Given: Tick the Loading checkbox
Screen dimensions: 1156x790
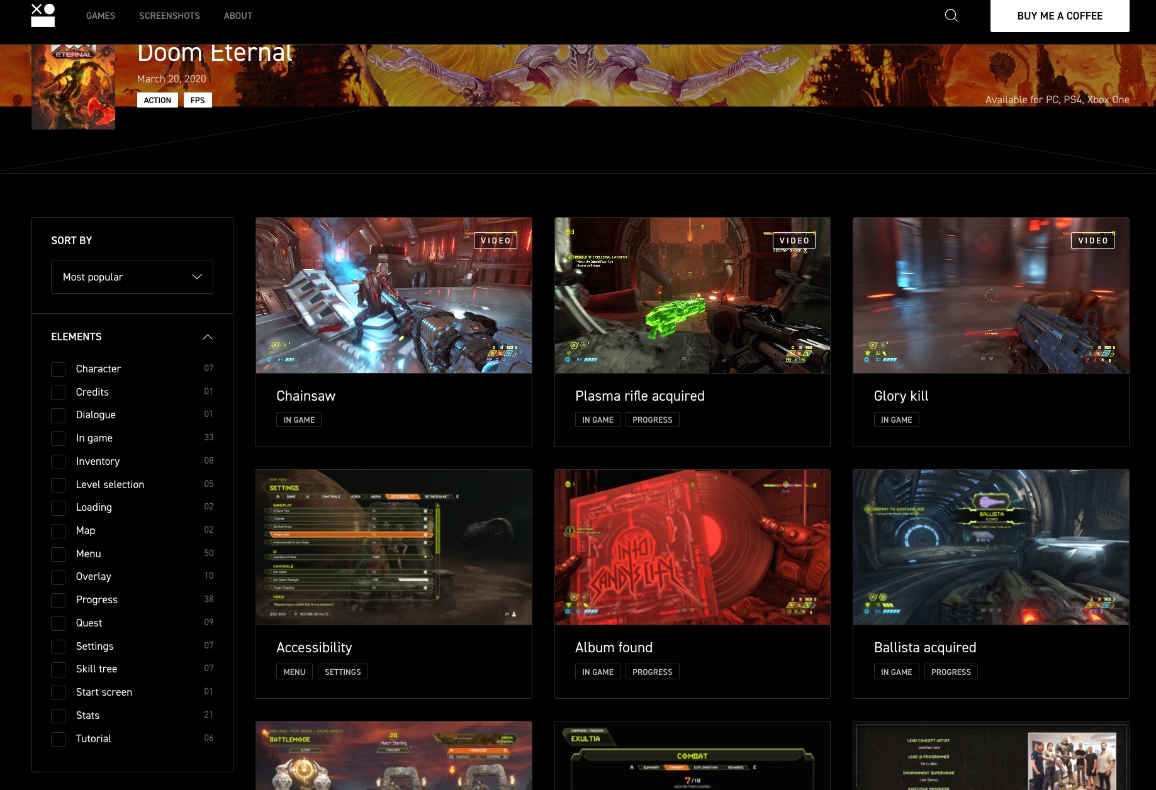Looking at the screenshot, I should [59, 508].
